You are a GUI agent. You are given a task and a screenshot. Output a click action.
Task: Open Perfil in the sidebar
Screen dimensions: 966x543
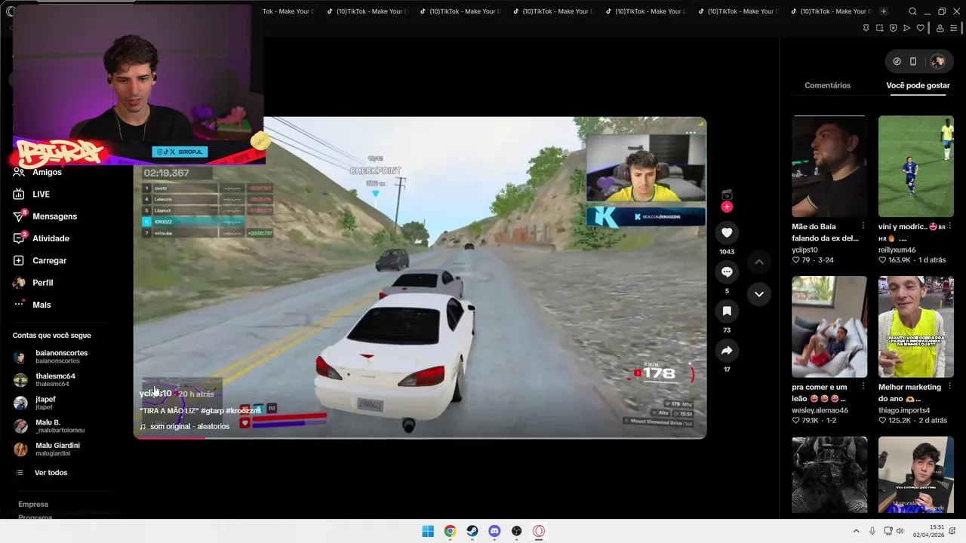pyautogui.click(x=42, y=283)
